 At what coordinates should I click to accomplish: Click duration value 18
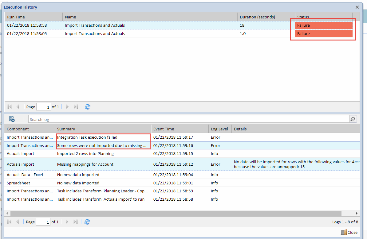[242, 25]
